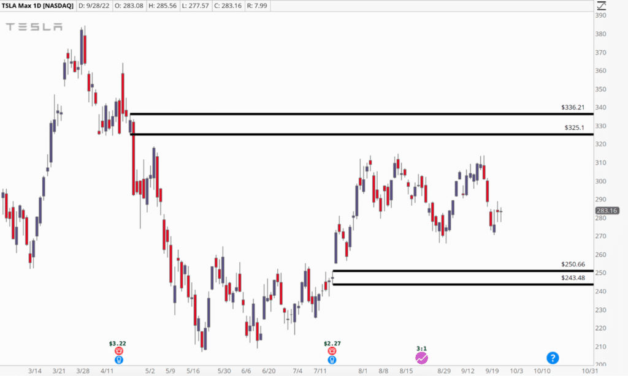Image resolution: width=628 pixels, height=376 pixels.
Task: Click the 9/19 date on time axis
Action: 492,371
